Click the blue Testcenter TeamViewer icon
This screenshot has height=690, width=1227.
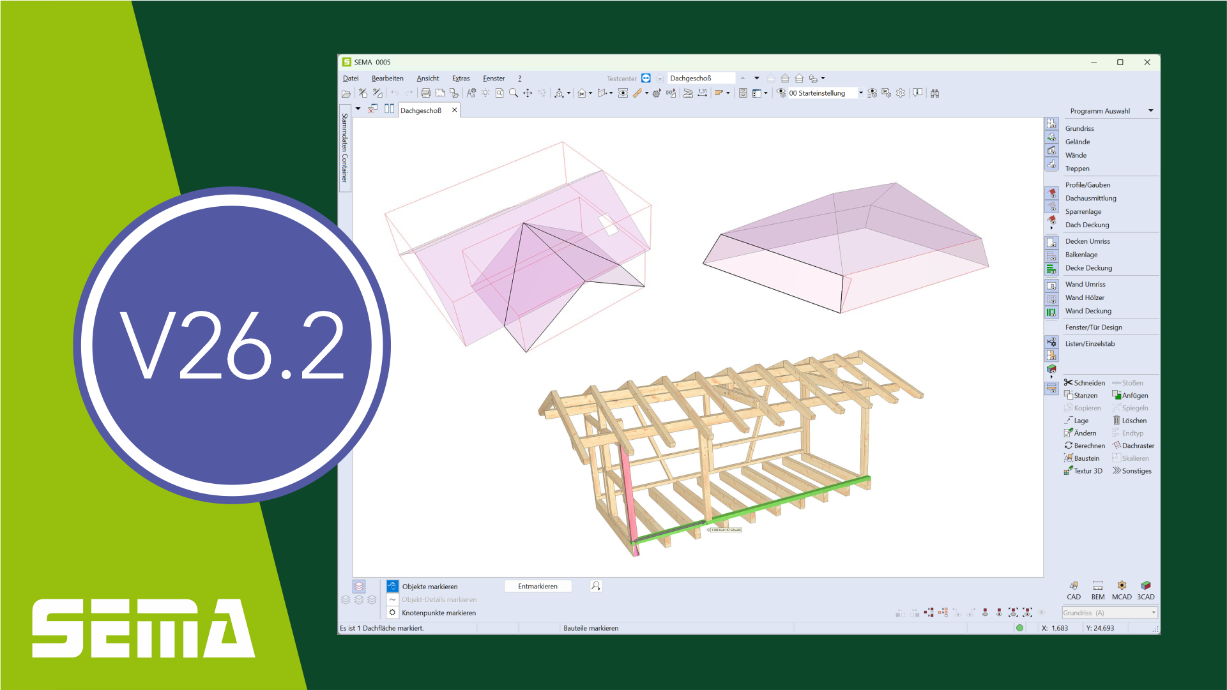[646, 78]
